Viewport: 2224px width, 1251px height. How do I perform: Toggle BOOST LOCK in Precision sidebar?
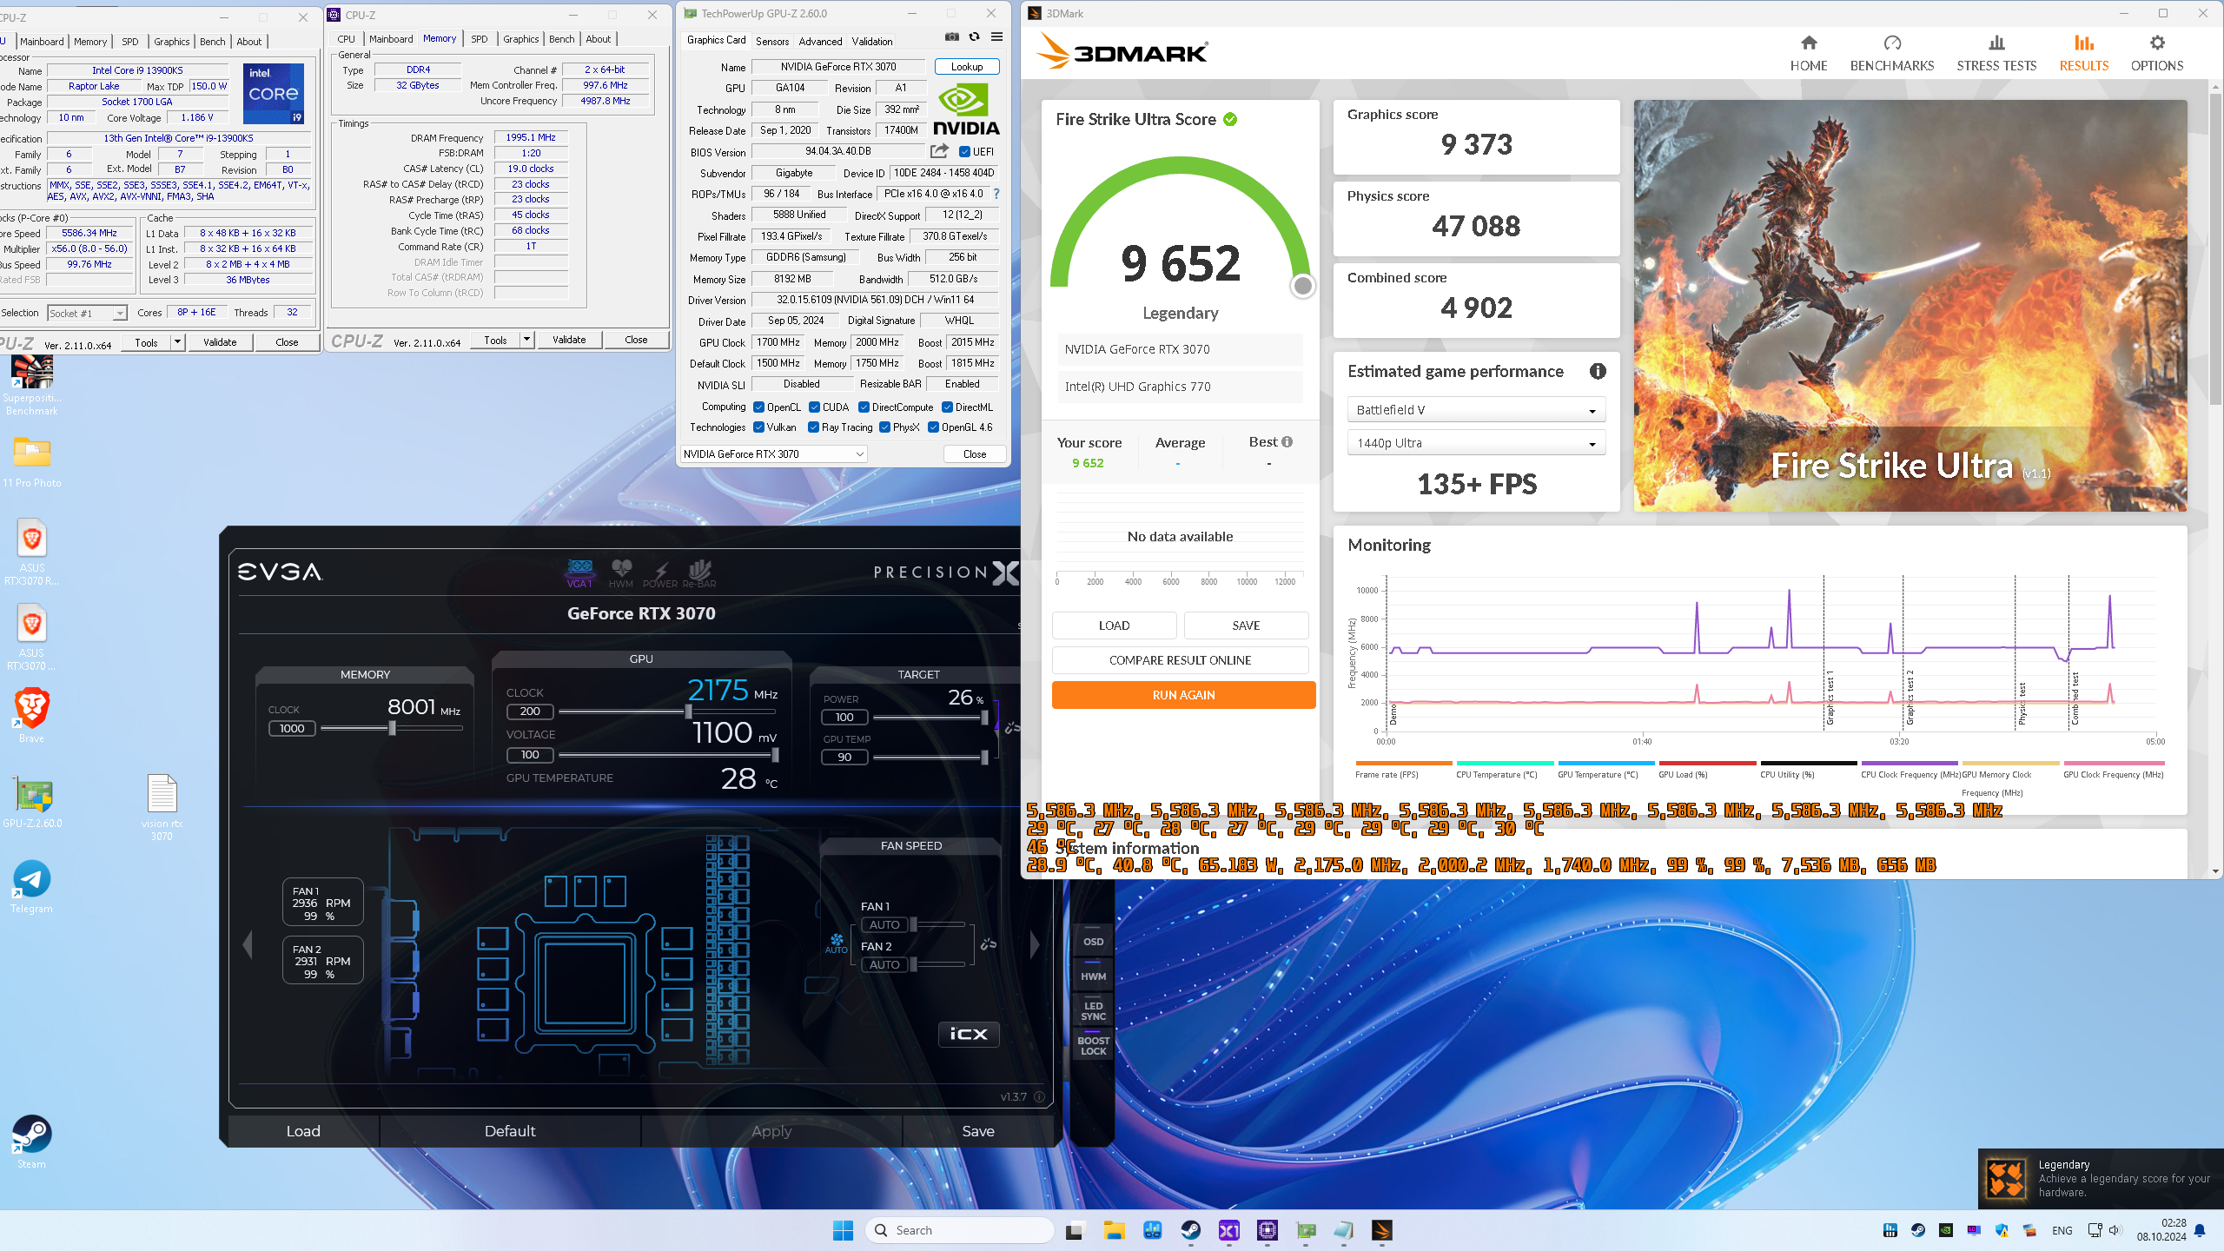pyautogui.click(x=1093, y=1045)
